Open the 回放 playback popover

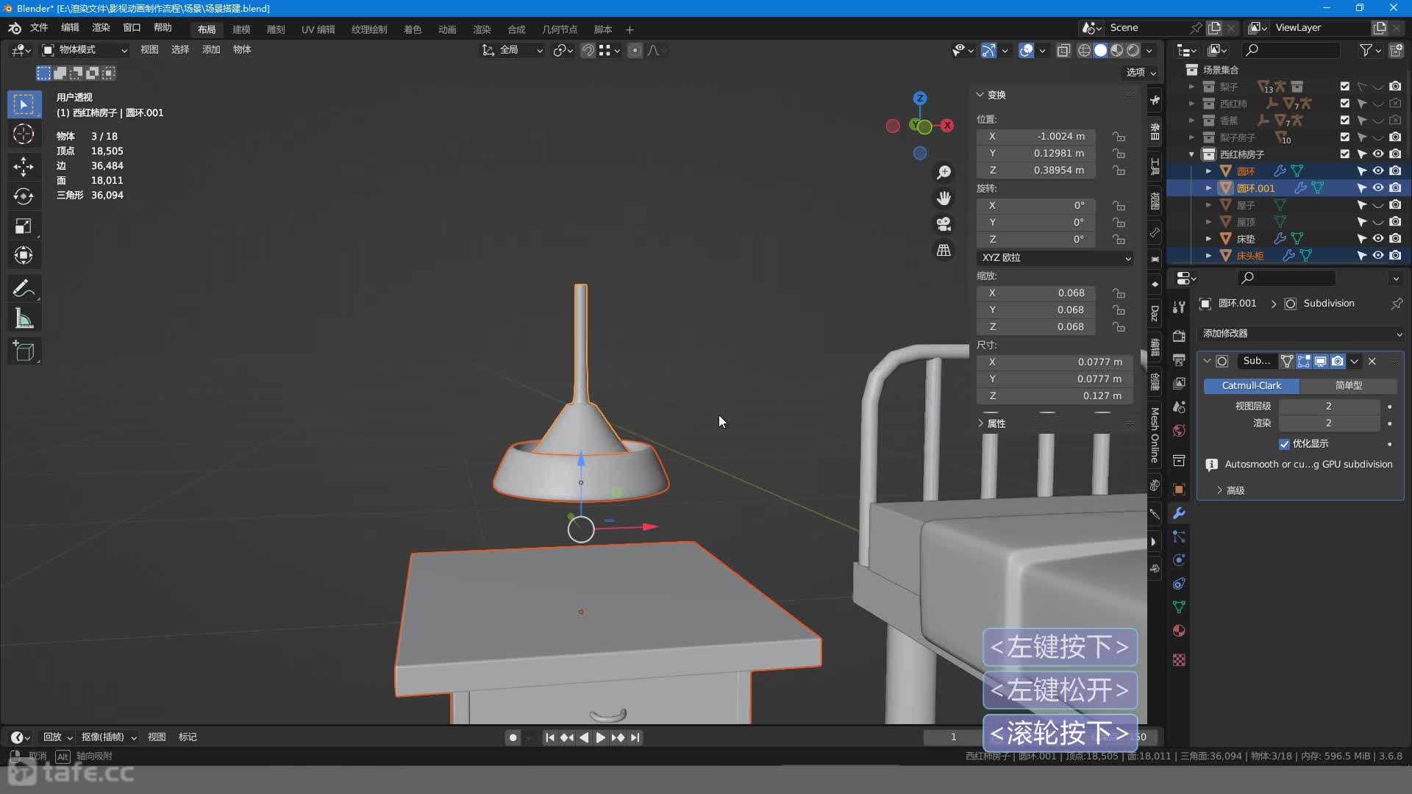[x=57, y=737]
